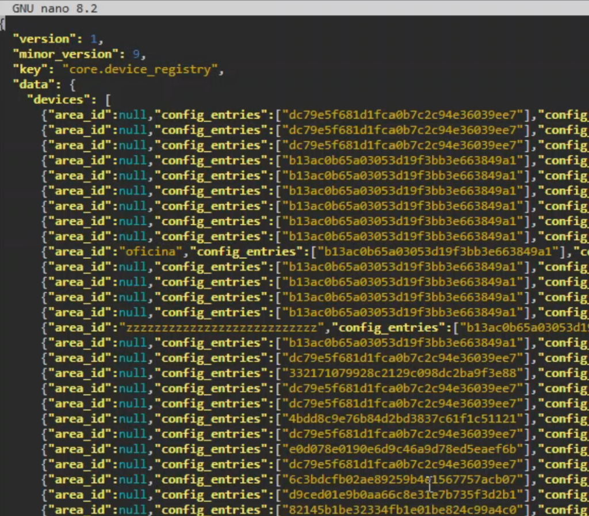This screenshot has width=589, height=516.
Task: Click "config_entries" in the oficina row
Action: (246, 251)
